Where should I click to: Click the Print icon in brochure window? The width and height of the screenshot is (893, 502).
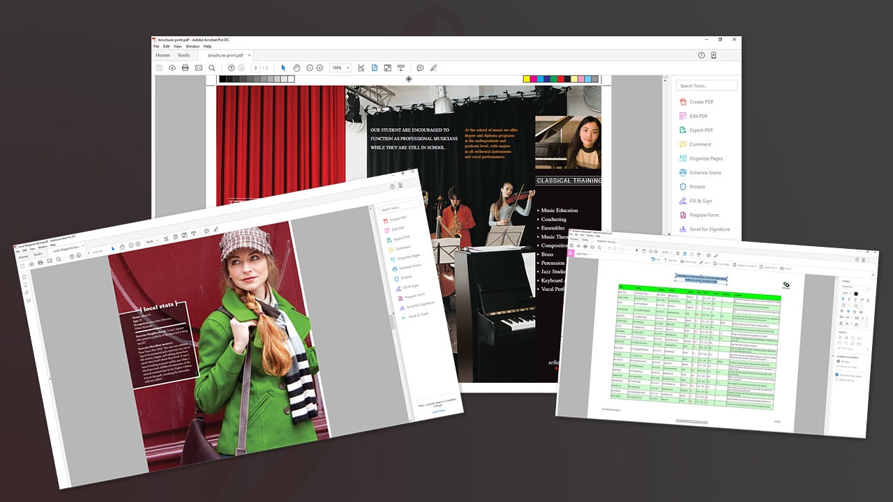[x=185, y=68]
